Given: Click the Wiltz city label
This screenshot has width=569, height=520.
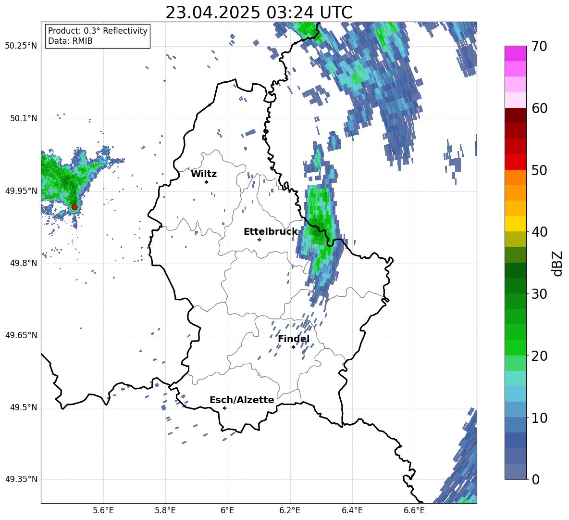Looking at the screenshot, I should (204, 174).
